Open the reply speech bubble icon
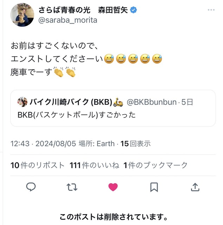Viewport: 223px width, 225px height. coord(31,187)
